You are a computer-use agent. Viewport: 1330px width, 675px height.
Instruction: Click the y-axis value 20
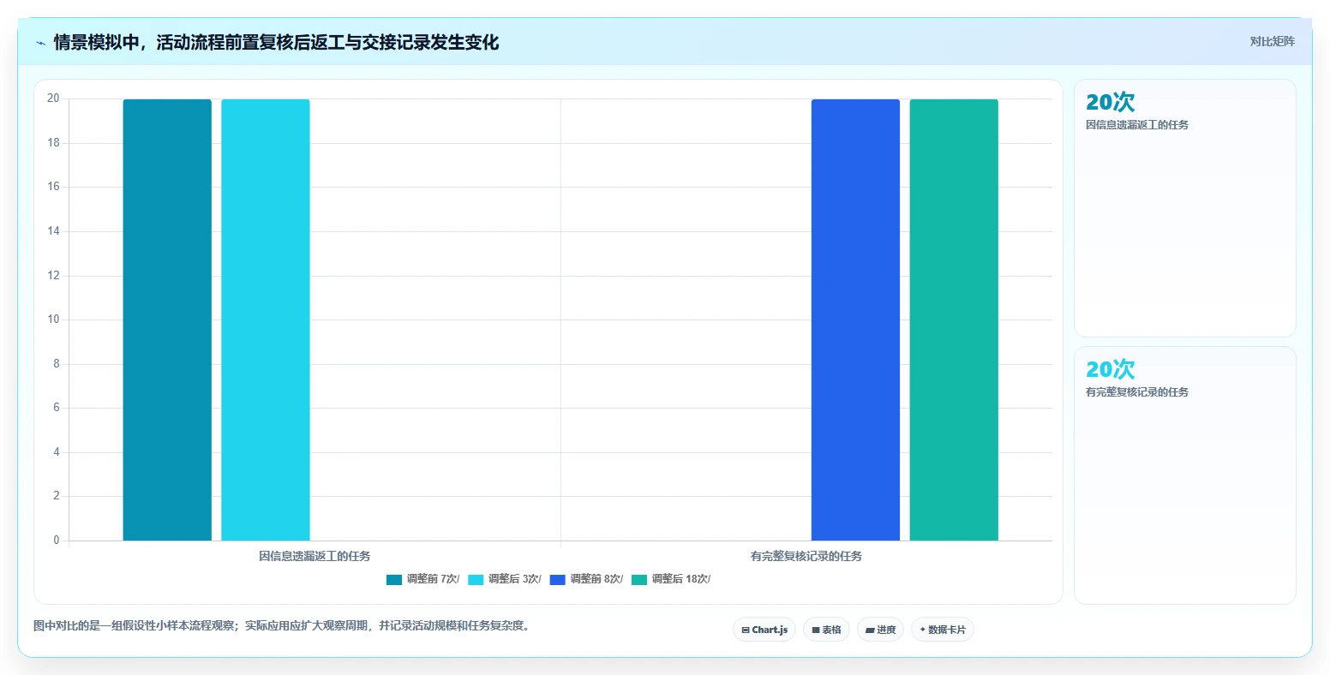click(x=53, y=99)
